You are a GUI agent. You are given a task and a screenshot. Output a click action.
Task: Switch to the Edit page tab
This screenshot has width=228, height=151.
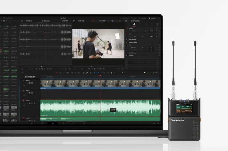[x=53, y=123]
